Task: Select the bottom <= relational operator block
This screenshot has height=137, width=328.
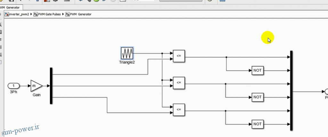Action: 179,109
